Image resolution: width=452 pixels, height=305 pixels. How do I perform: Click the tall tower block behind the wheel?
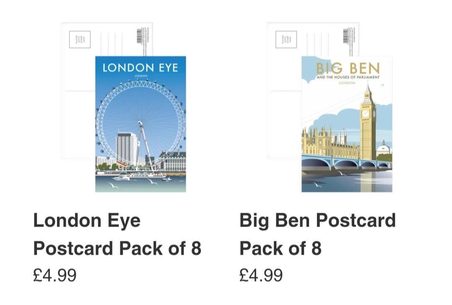click(126, 149)
